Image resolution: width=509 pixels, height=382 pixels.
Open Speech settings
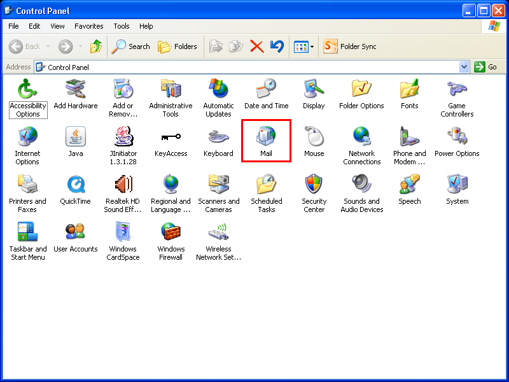click(x=409, y=190)
